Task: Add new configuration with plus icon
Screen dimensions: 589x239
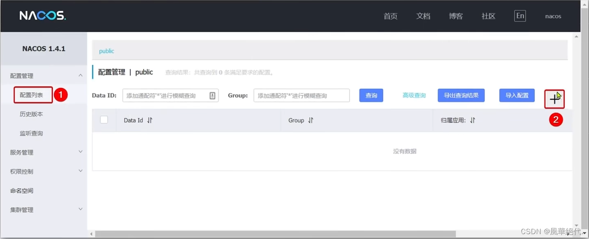Action: tap(554, 99)
